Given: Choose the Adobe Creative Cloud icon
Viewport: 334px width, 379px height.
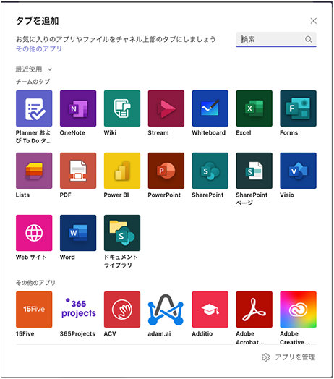Looking at the screenshot, I should 298,310.
